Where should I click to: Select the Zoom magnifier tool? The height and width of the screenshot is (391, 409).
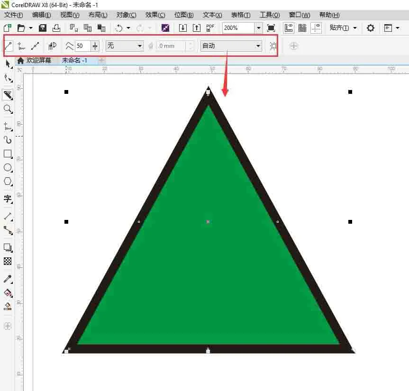[8, 109]
